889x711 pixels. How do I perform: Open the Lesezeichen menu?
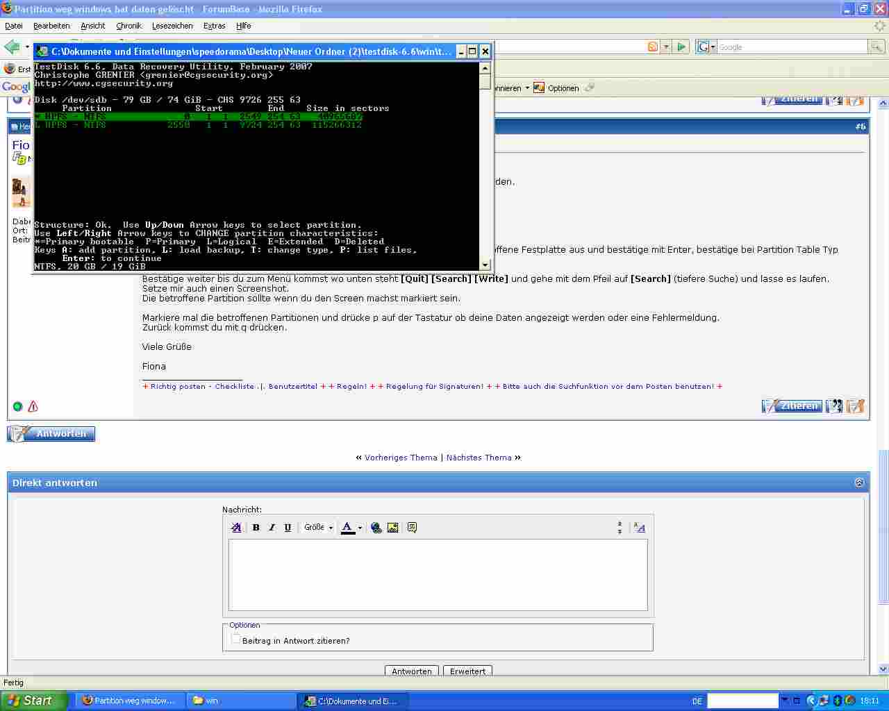172,26
